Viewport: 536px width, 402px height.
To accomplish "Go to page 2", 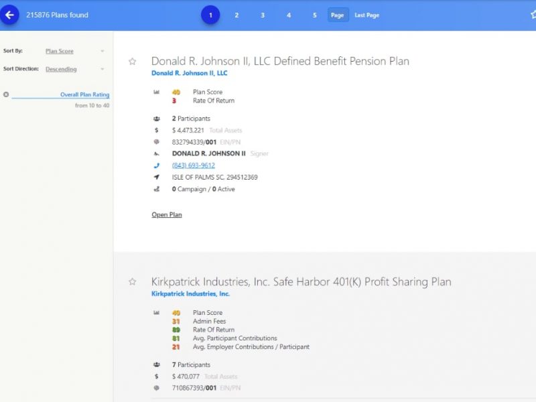I will point(237,15).
